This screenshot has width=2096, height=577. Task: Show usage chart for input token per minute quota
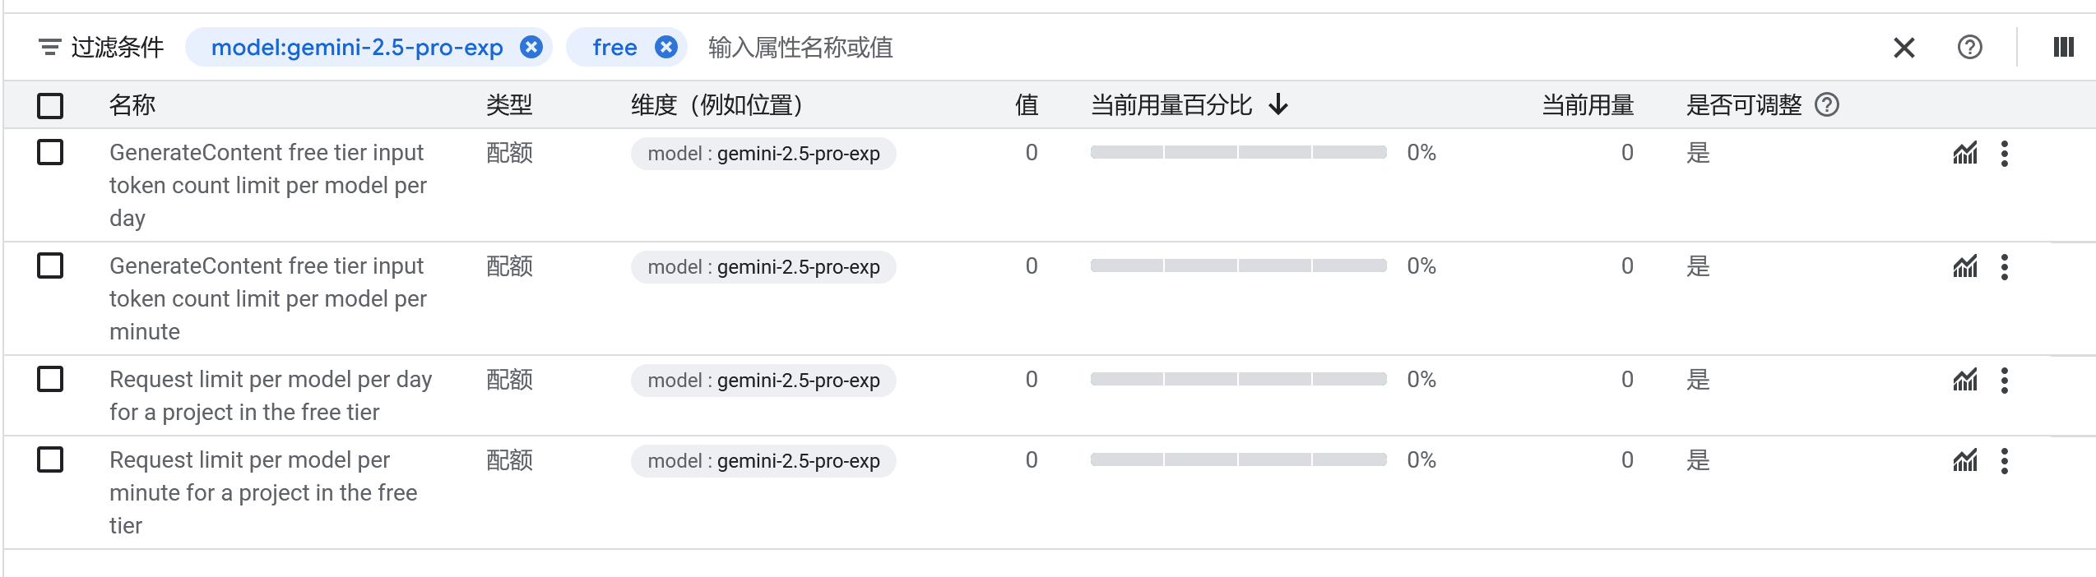pos(1965,267)
